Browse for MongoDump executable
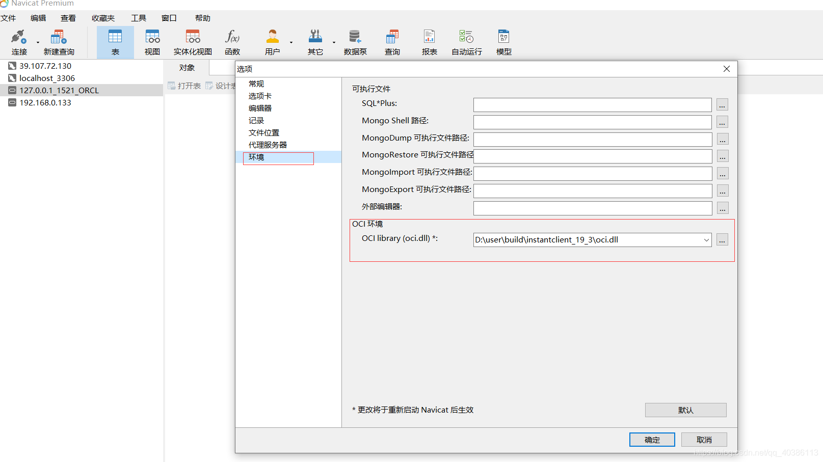This screenshot has height=462, width=823. click(722, 139)
